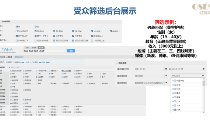
Task: Uncheck the 36-40岁 age checkbox
Action: (92, 31)
